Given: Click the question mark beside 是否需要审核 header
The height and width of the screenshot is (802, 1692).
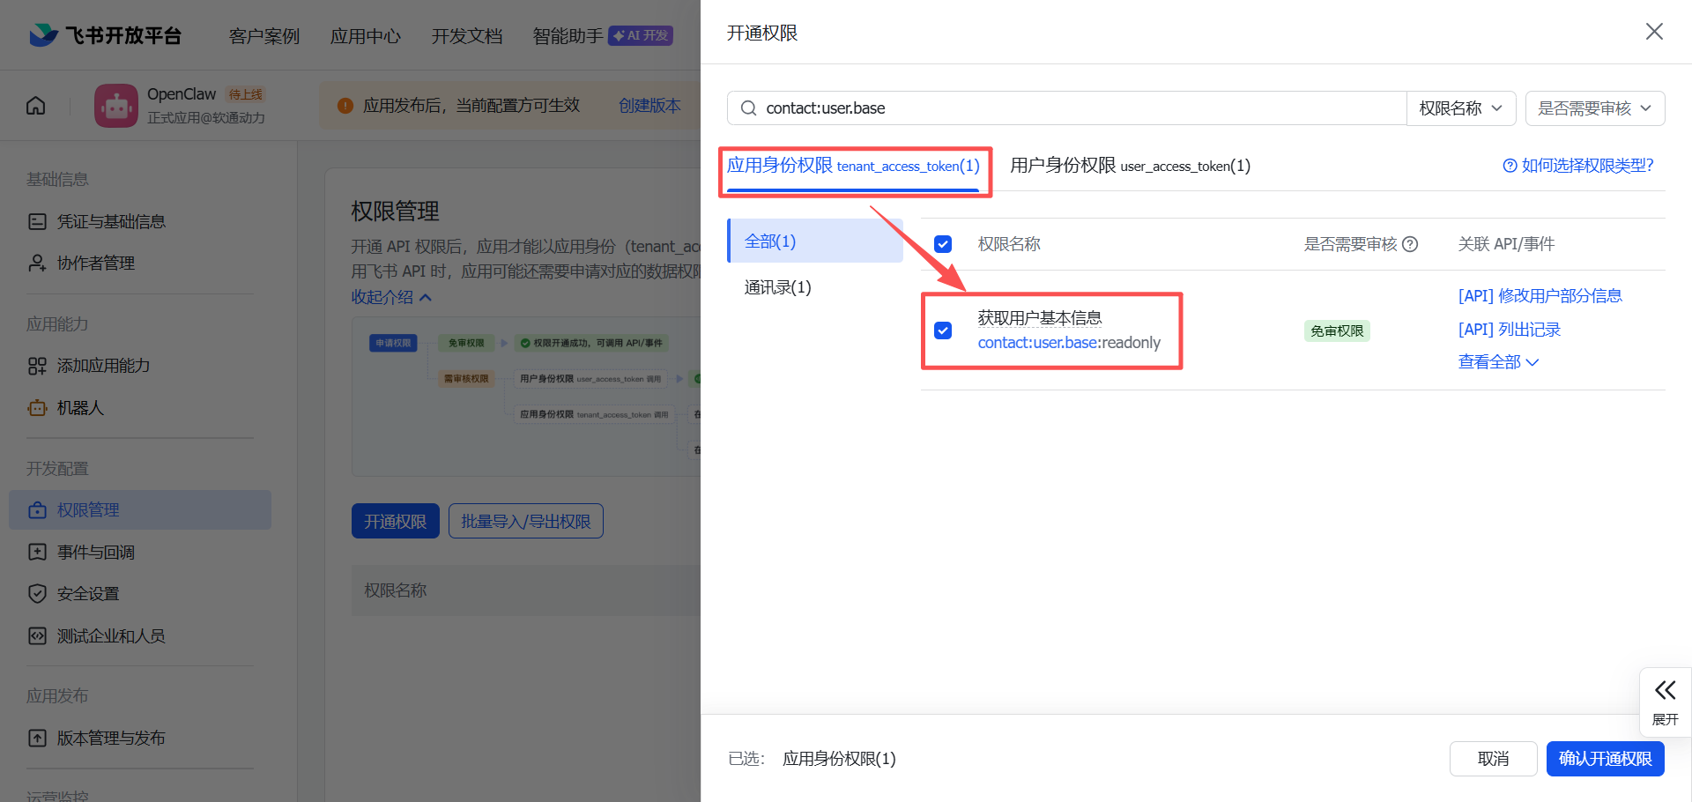Looking at the screenshot, I should coord(1410,244).
